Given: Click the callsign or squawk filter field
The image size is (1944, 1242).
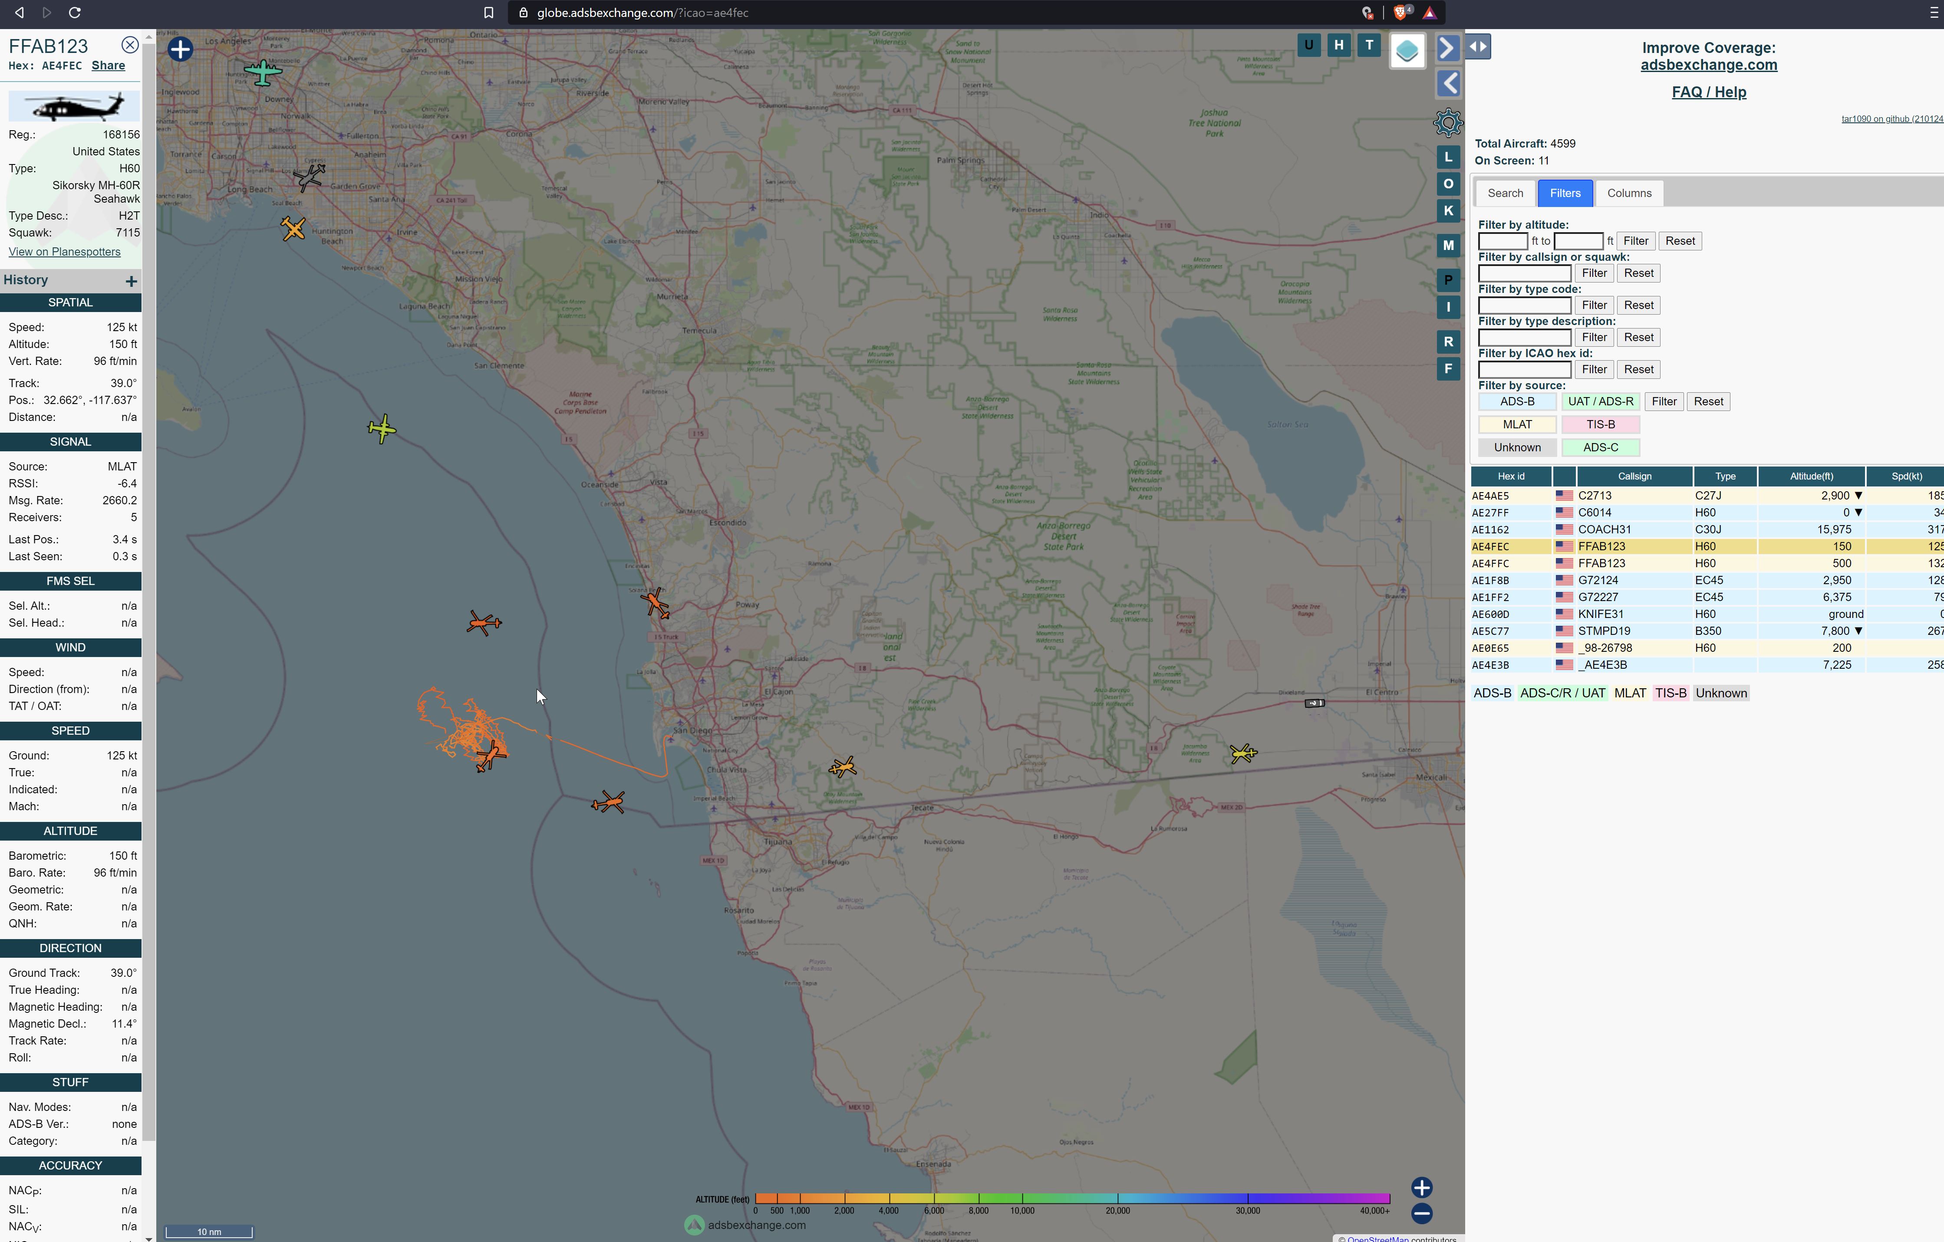Looking at the screenshot, I should (x=1524, y=273).
